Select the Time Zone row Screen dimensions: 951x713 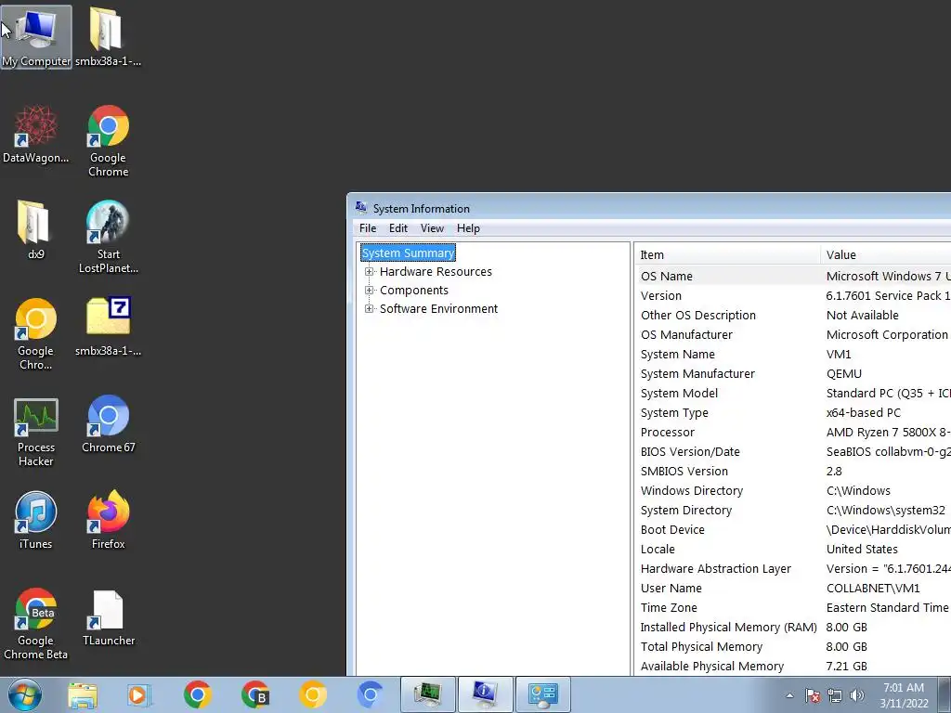click(x=793, y=607)
